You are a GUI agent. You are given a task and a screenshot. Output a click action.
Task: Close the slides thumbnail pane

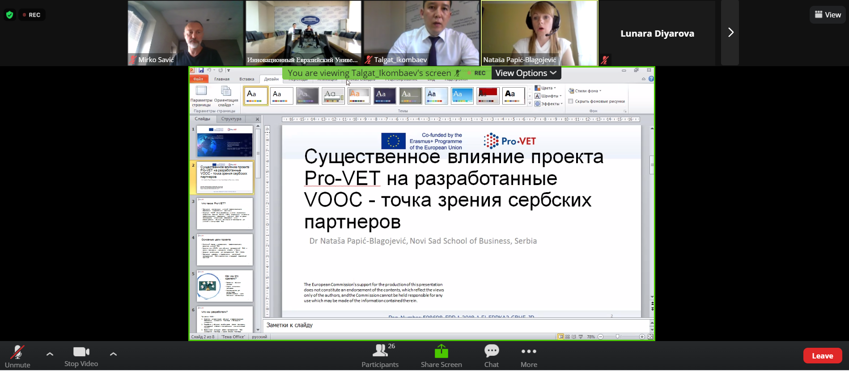click(x=257, y=119)
